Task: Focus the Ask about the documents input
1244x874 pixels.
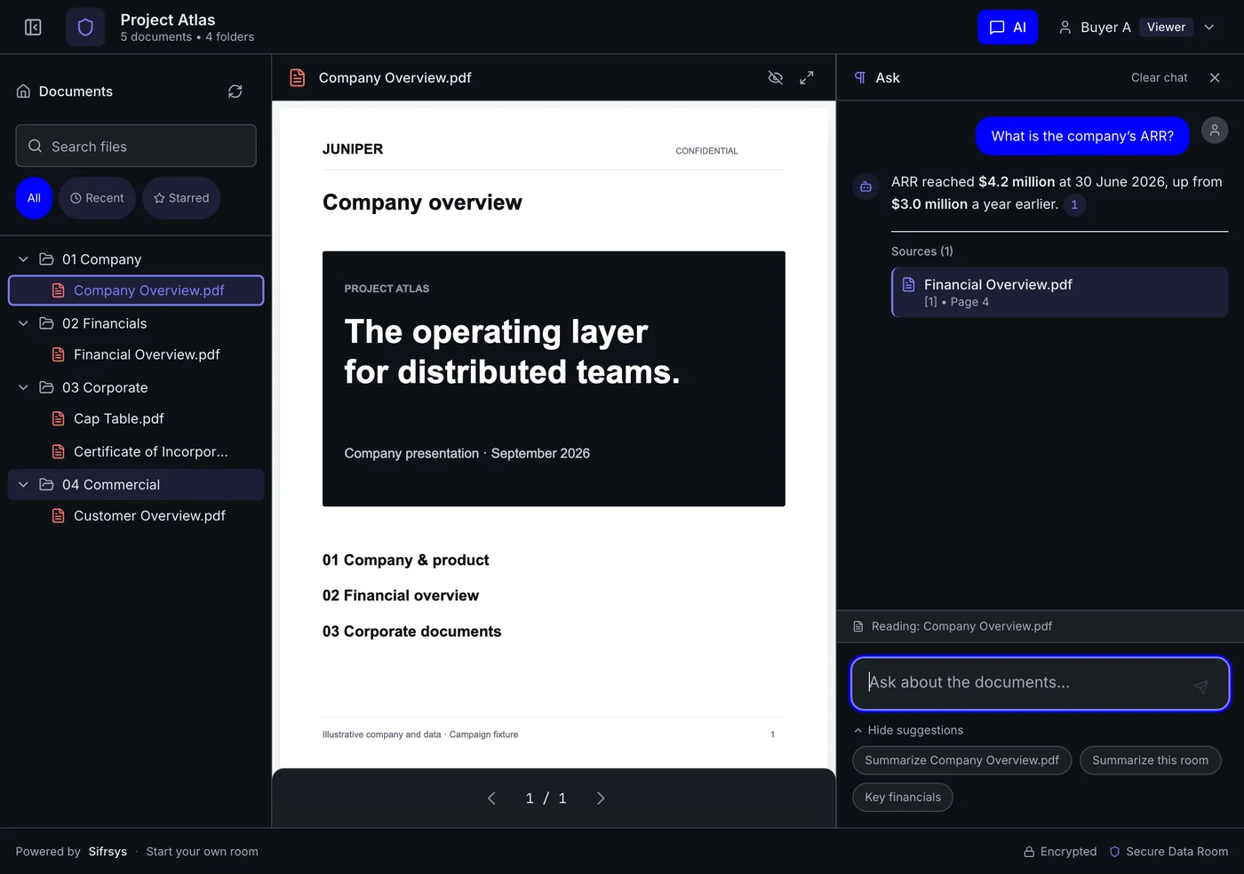Action: pyautogui.click(x=1040, y=684)
